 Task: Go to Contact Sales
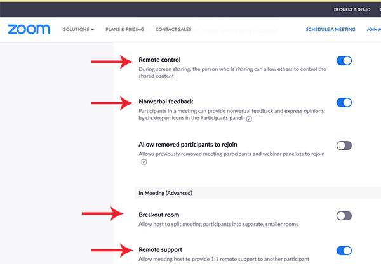pos(173,30)
